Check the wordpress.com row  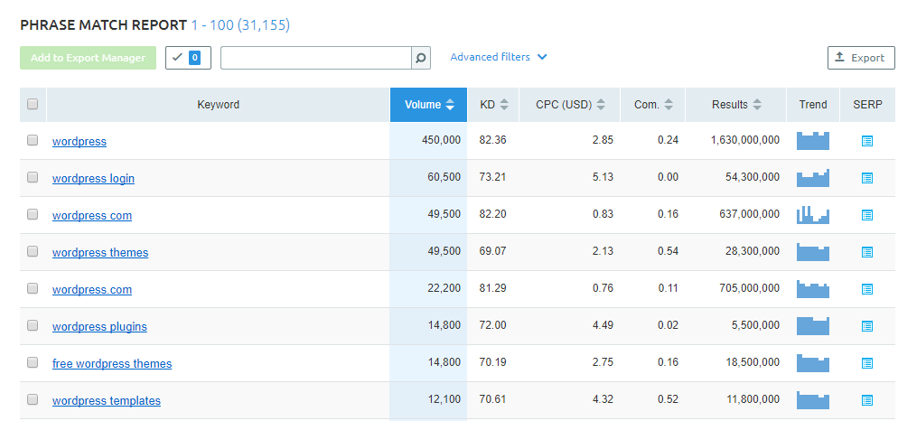coord(33,288)
